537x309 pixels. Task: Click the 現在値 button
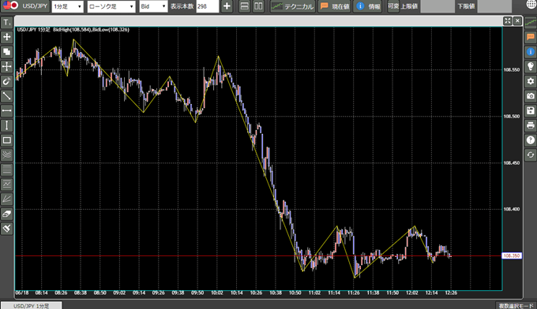click(335, 6)
